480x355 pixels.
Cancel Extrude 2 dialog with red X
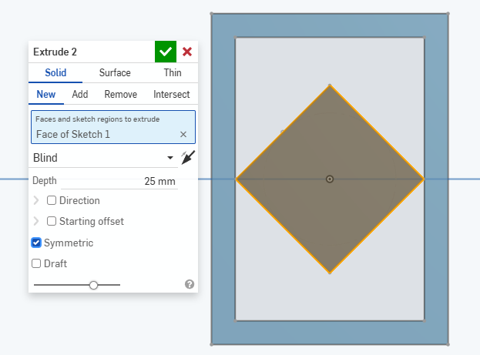(x=186, y=52)
